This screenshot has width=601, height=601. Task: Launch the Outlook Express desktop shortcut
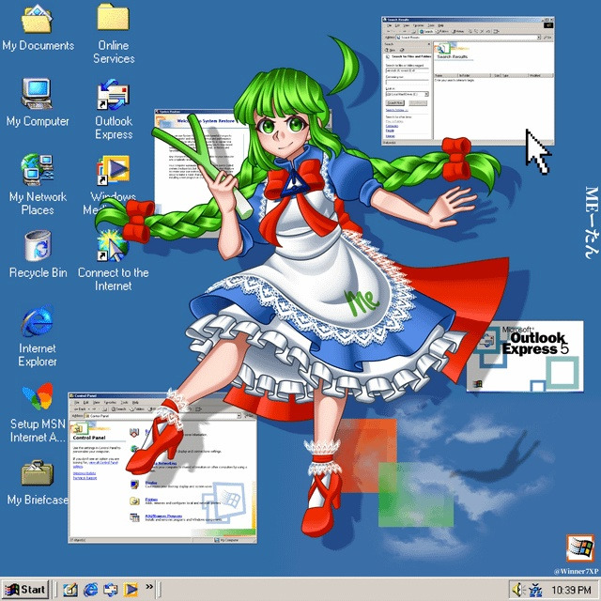pyautogui.click(x=113, y=95)
